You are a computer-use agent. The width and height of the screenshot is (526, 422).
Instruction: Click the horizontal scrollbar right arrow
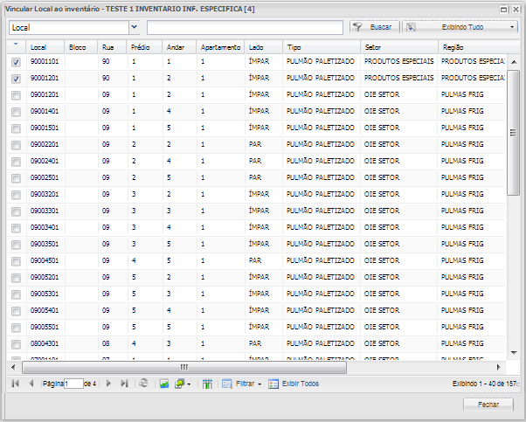pyautogui.click(x=499, y=367)
